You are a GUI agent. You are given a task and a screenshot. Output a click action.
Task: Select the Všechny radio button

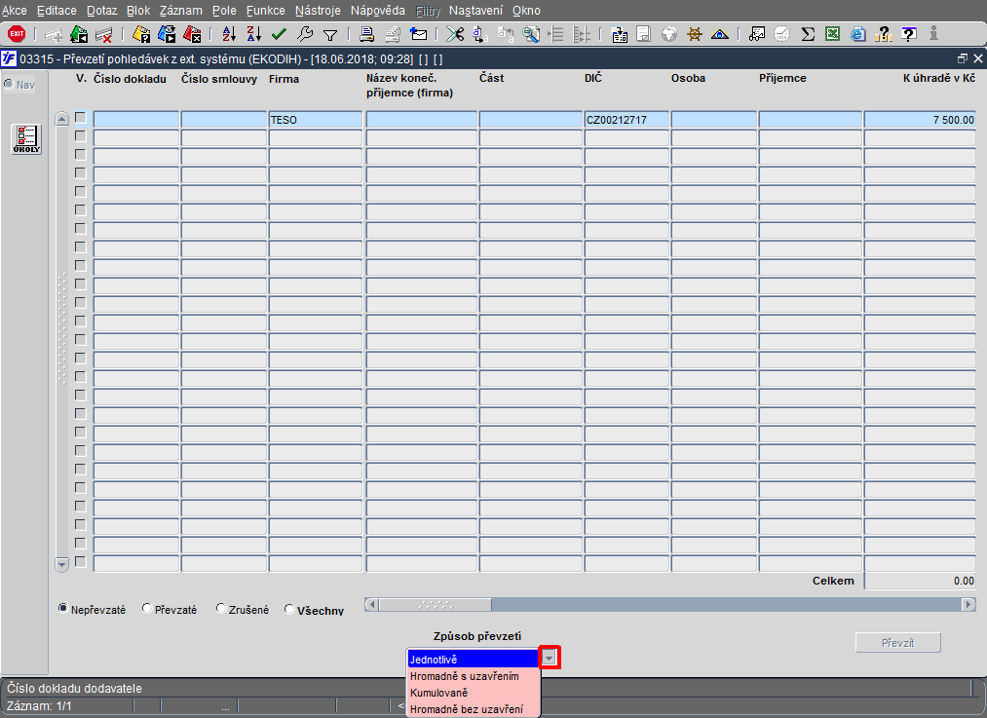pyautogui.click(x=289, y=609)
